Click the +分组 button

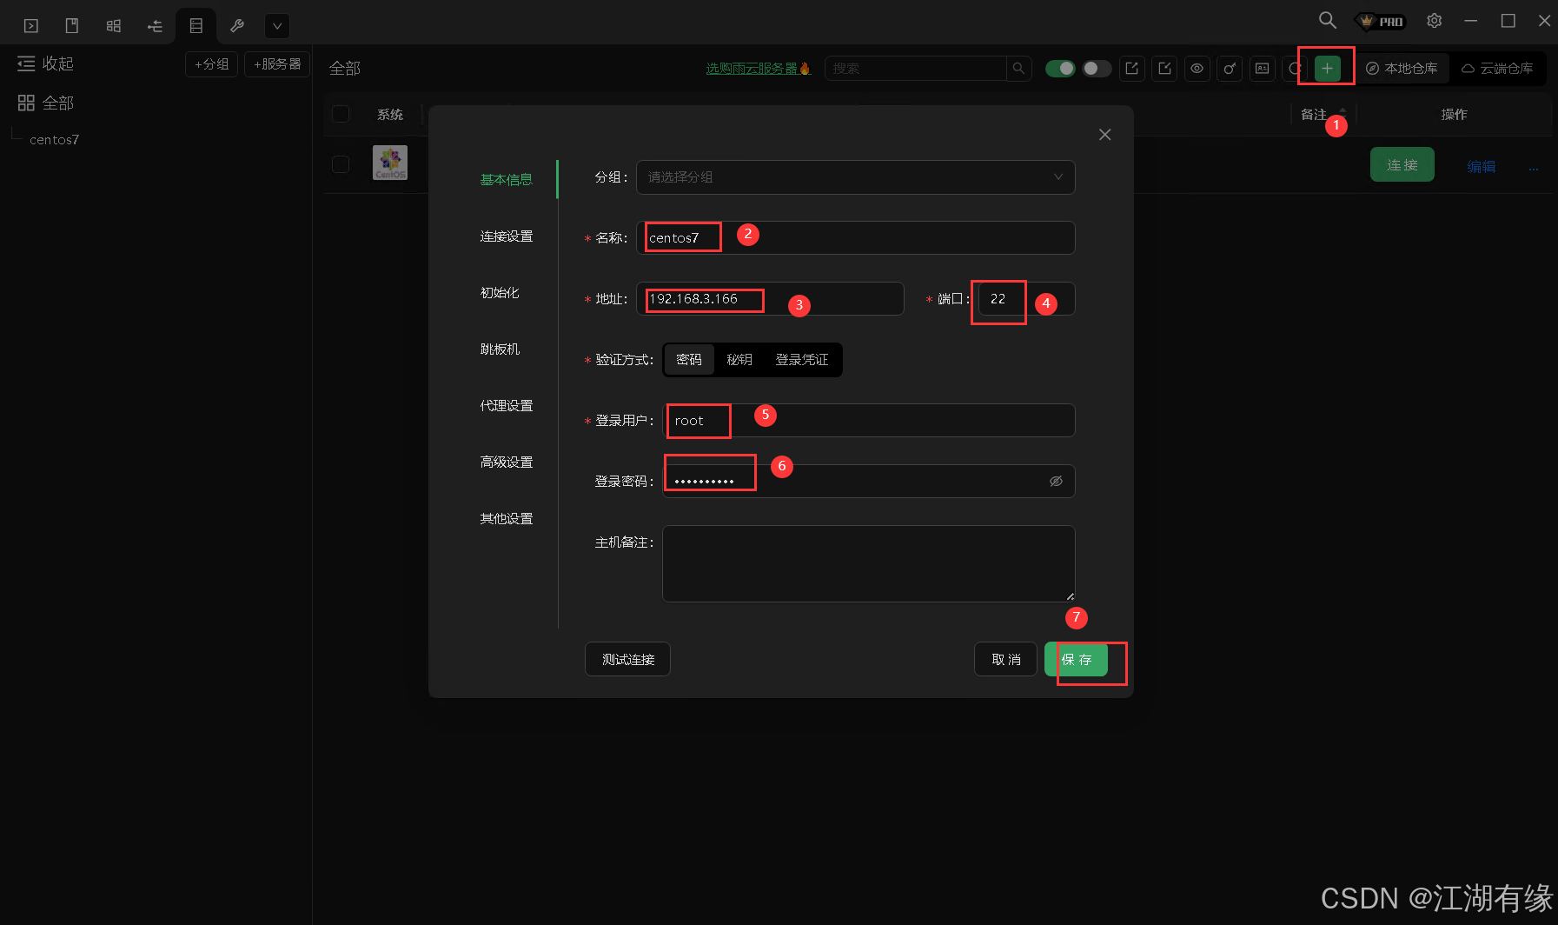click(211, 64)
